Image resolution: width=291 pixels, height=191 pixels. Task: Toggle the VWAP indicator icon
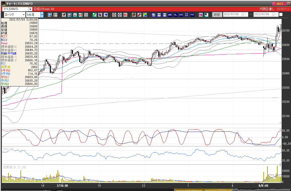[154, 15]
